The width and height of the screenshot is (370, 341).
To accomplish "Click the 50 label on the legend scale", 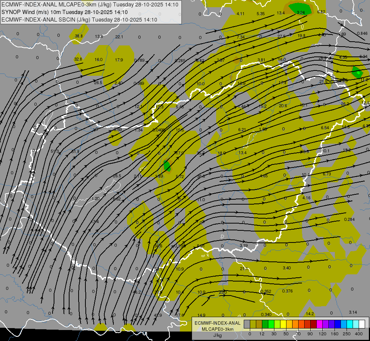I will [x=286, y=334].
